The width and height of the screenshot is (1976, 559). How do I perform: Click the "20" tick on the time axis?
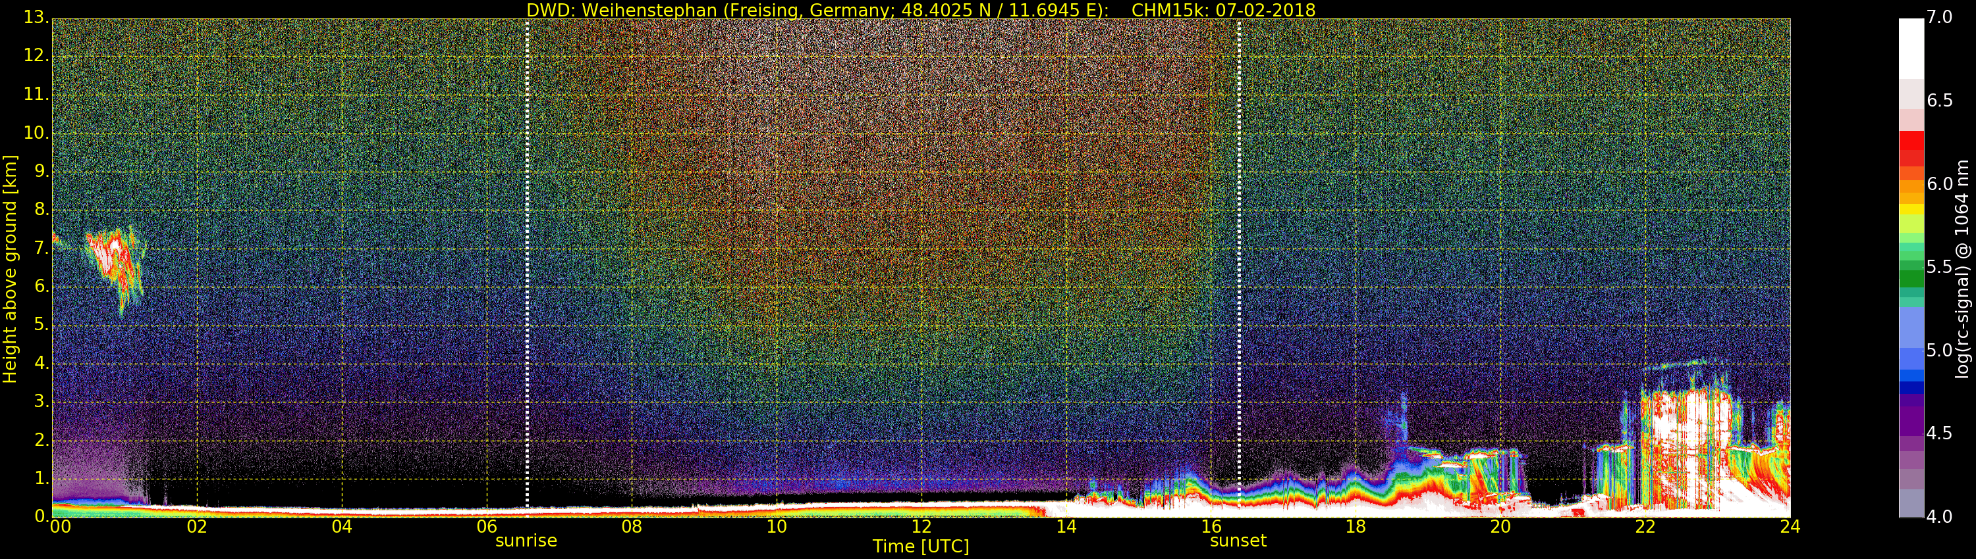1500,527
